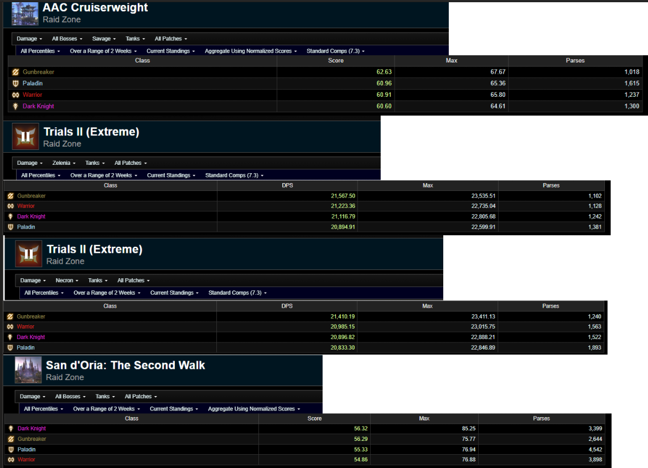Click the Necron Trials II zone emblem
This screenshot has height=468, width=648.
29,253
